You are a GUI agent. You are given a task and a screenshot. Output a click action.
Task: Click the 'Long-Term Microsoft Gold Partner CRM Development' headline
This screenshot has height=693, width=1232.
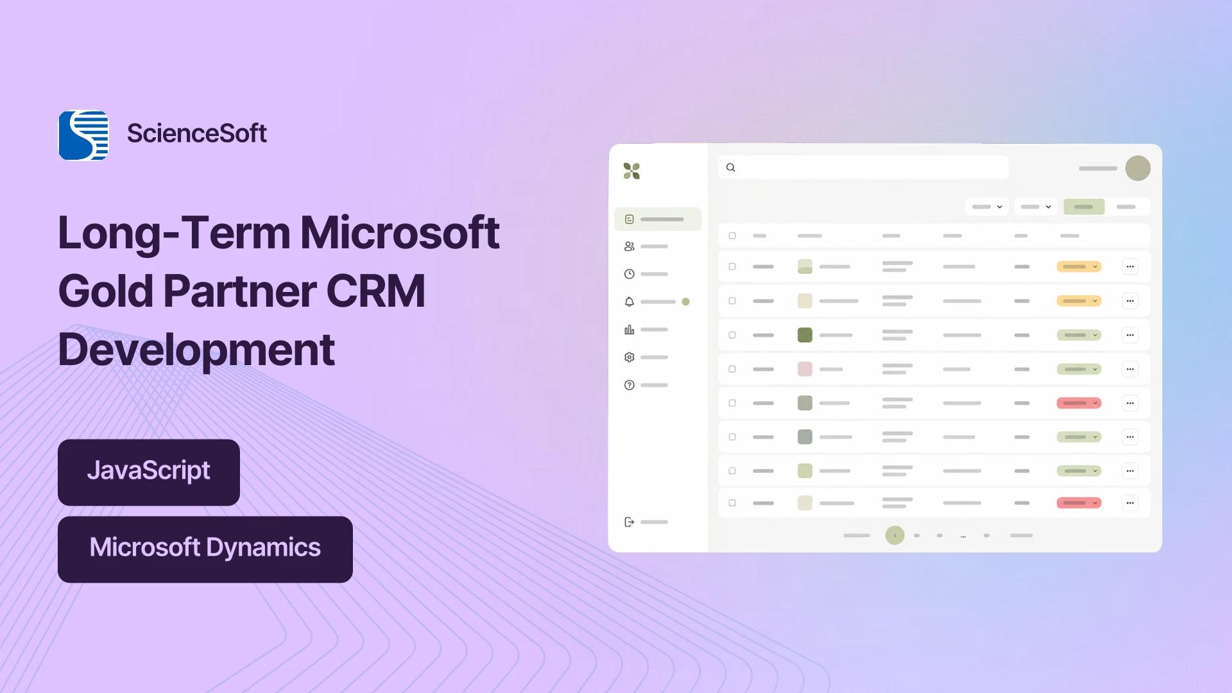click(x=278, y=291)
